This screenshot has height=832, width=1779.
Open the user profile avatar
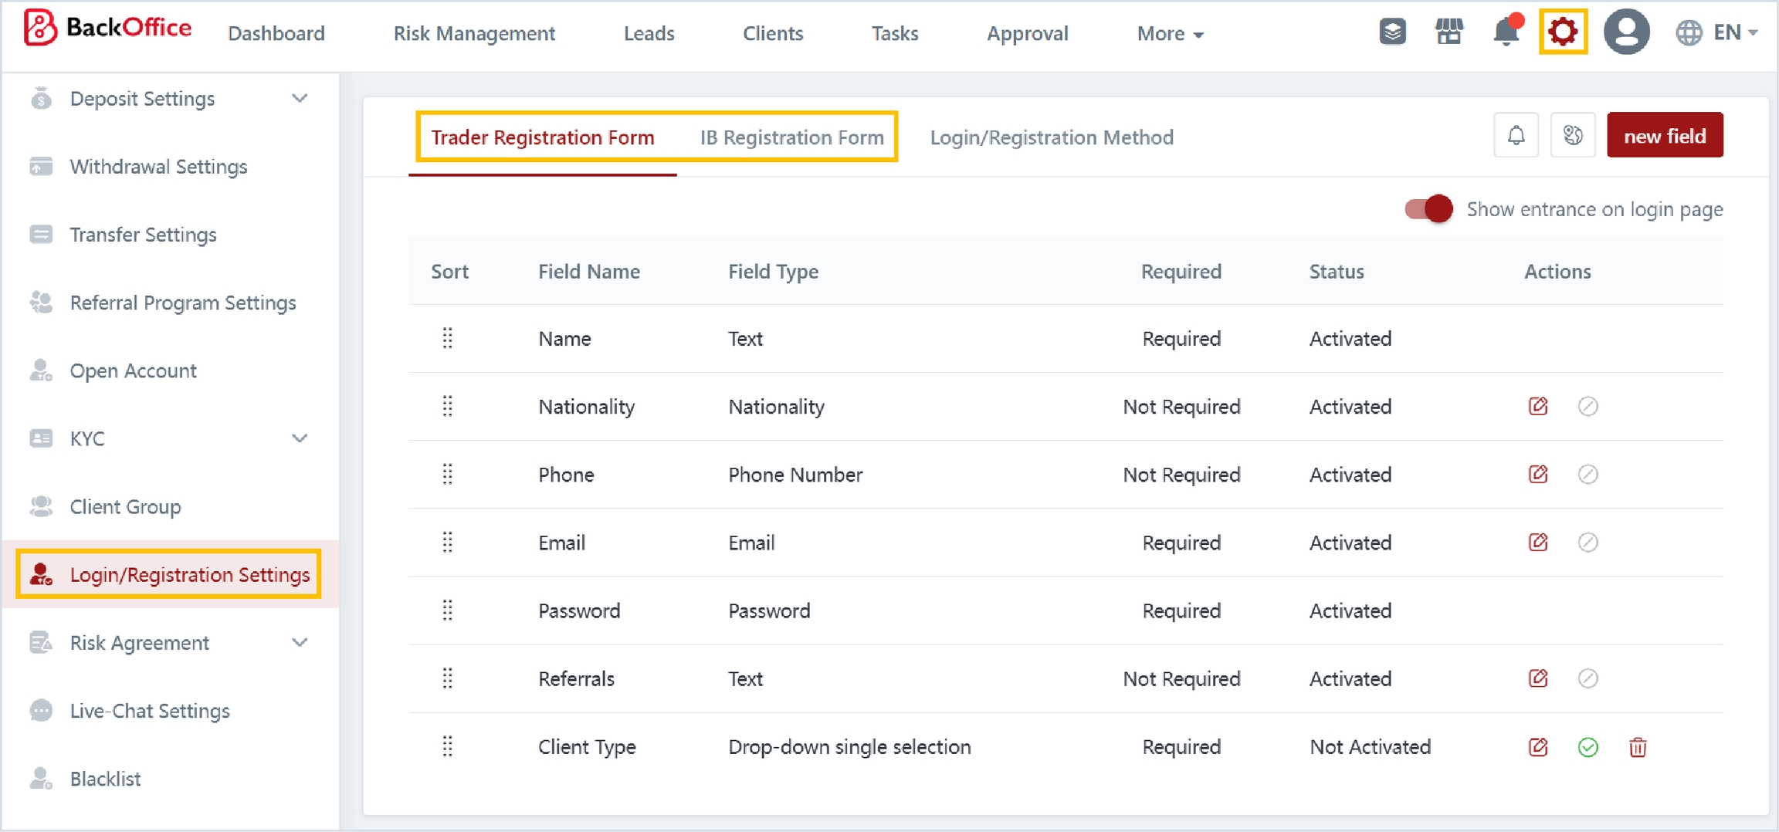click(1625, 32)
